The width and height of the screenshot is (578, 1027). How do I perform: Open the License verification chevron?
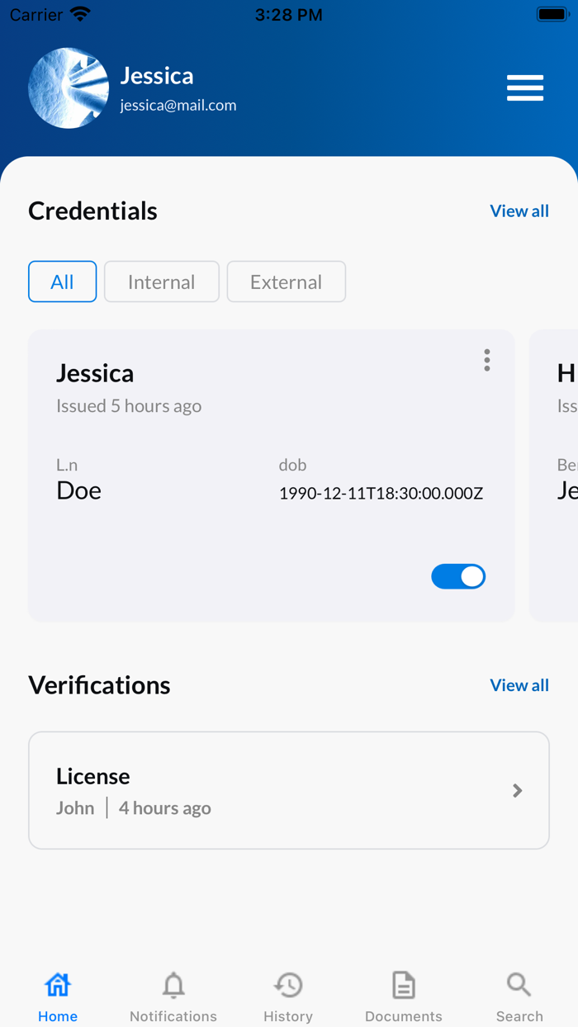tap(518, 791)
